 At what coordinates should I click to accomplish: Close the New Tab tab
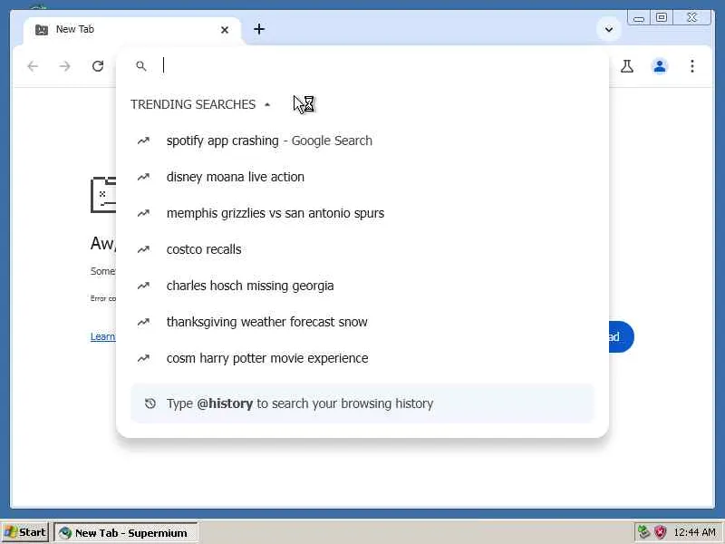pos(225,30)
